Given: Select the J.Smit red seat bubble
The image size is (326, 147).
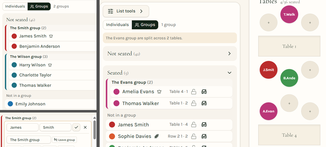Looking at the screenshot, I should coord(268,70).
